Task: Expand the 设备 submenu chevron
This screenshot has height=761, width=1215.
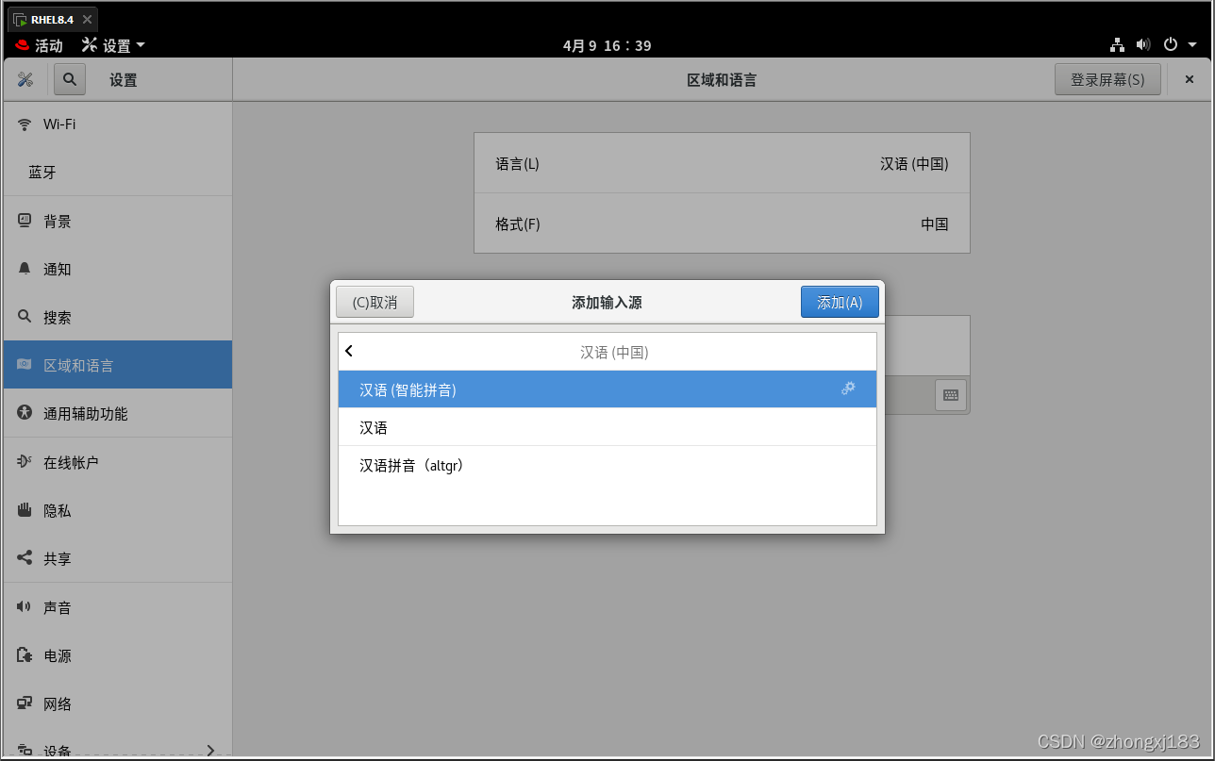Action: pyautogui.click(x=210, y=751)
